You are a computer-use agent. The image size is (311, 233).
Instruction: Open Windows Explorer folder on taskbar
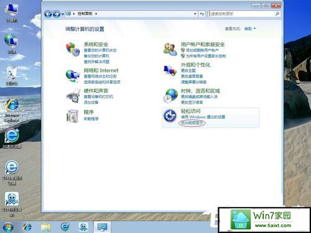[x=46, y=227]
